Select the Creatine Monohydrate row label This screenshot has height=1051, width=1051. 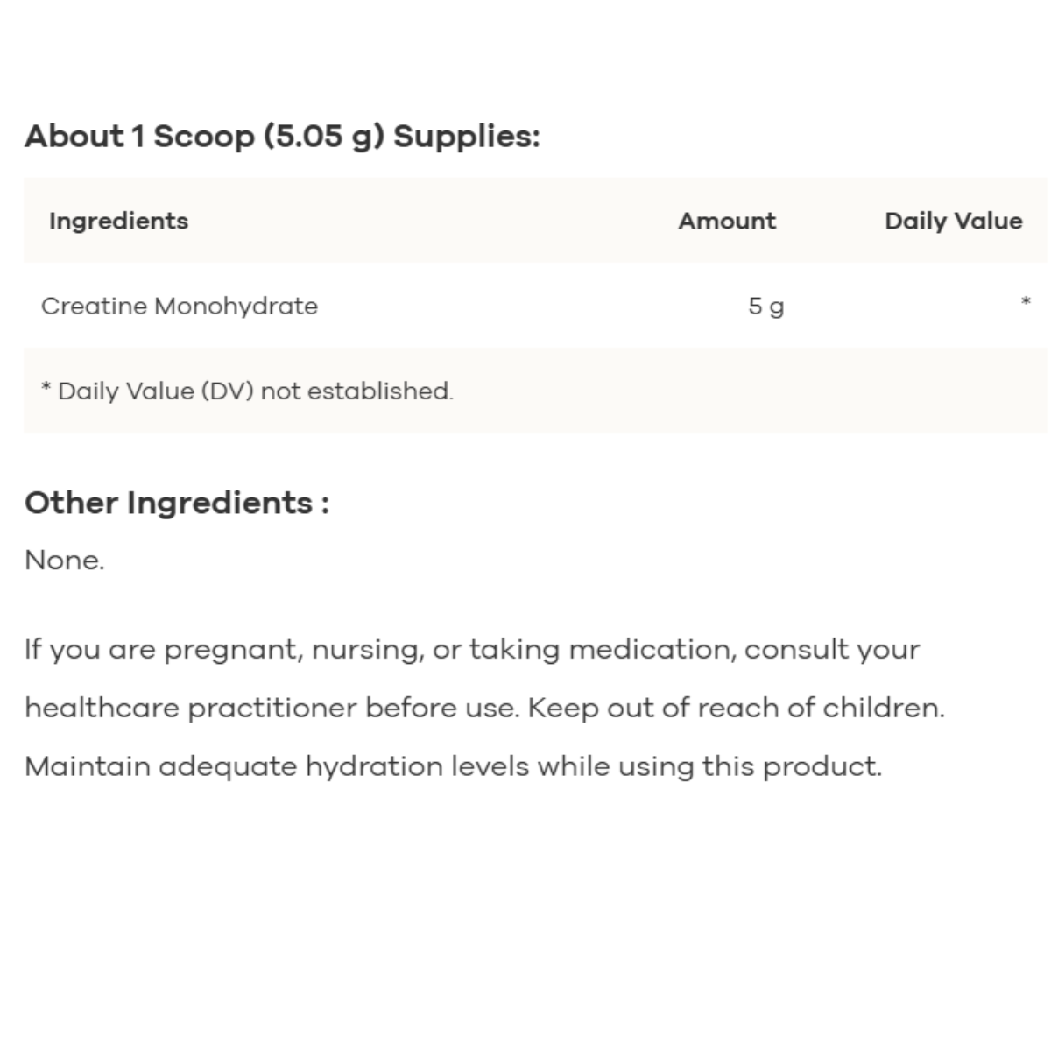[x=180, y=307]
